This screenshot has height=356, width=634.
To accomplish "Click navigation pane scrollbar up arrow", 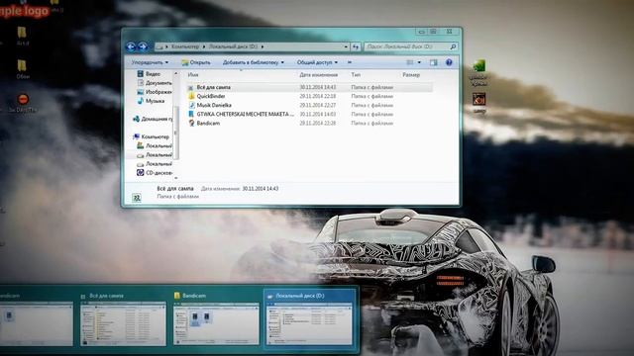I will coord(176,73).
